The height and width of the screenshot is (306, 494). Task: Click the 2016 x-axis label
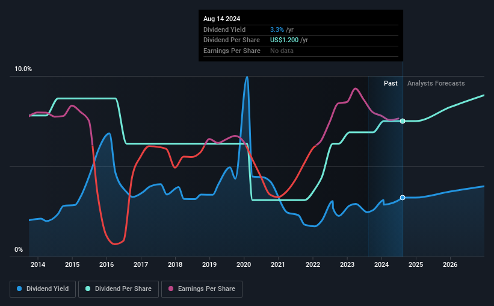[107, 264]
